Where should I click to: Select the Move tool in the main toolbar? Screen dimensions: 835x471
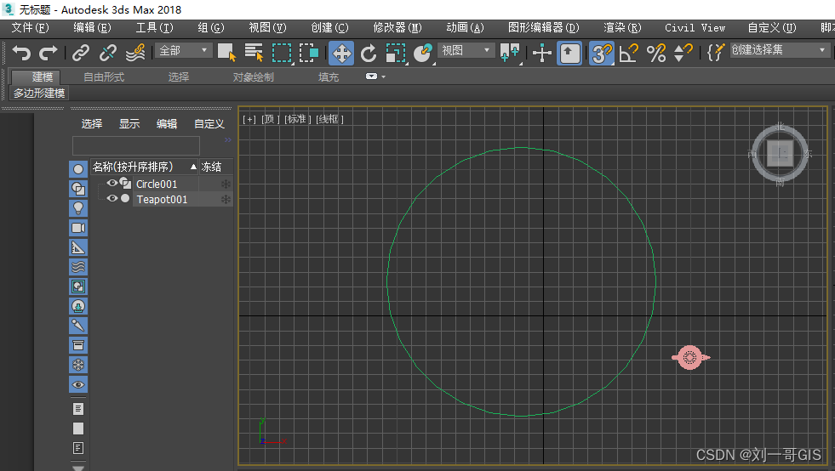coord(341,54)
